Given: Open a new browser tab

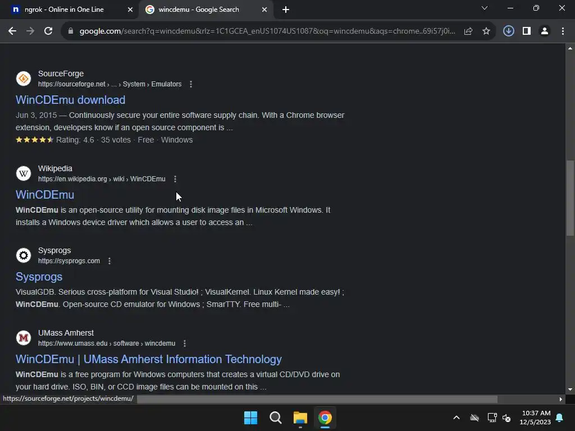Looking at the screenshot, I should coord(286,10).
